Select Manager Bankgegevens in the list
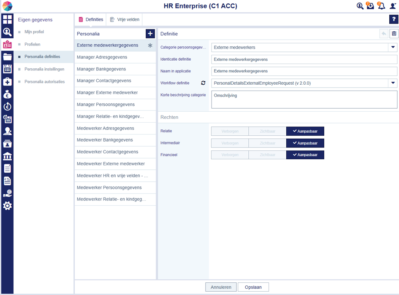 [115, 69]
